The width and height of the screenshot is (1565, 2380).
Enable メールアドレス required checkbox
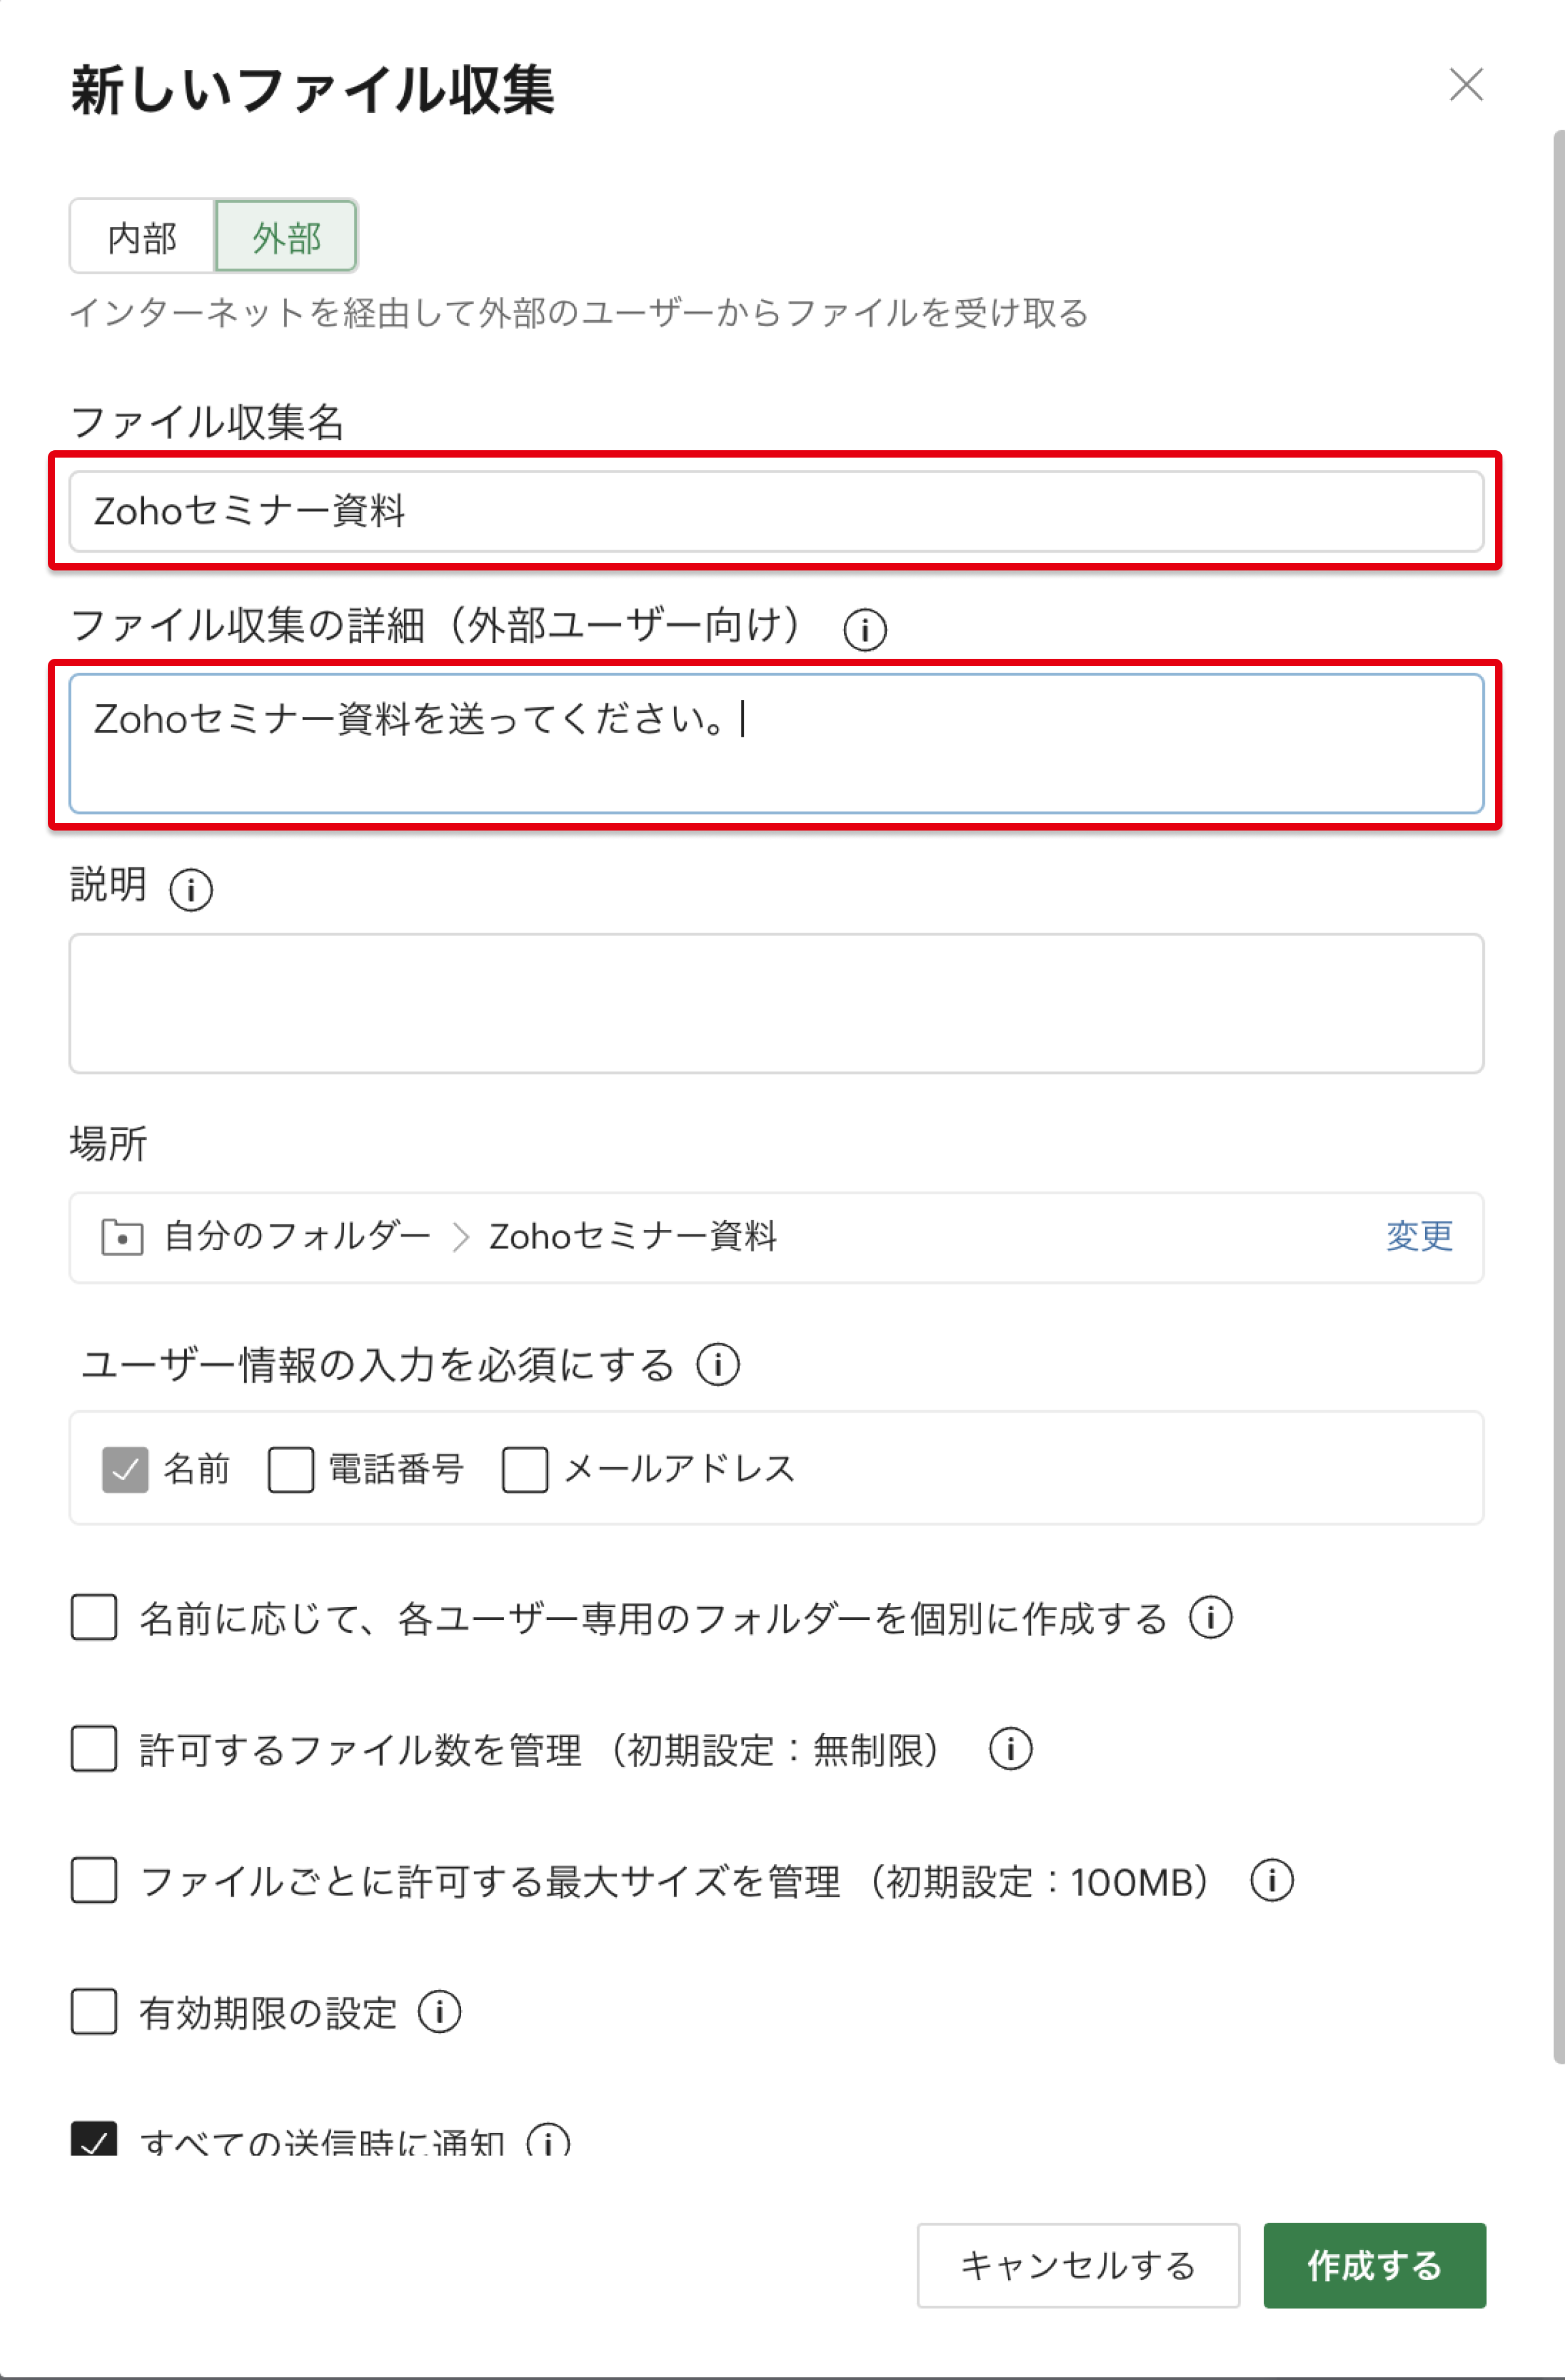pyautogui.click(x=525, y=1469)
